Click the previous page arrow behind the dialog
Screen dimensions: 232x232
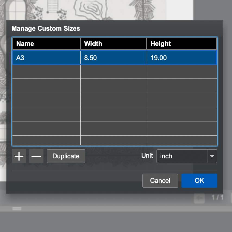pyautogui.click(x=199, y=199)
